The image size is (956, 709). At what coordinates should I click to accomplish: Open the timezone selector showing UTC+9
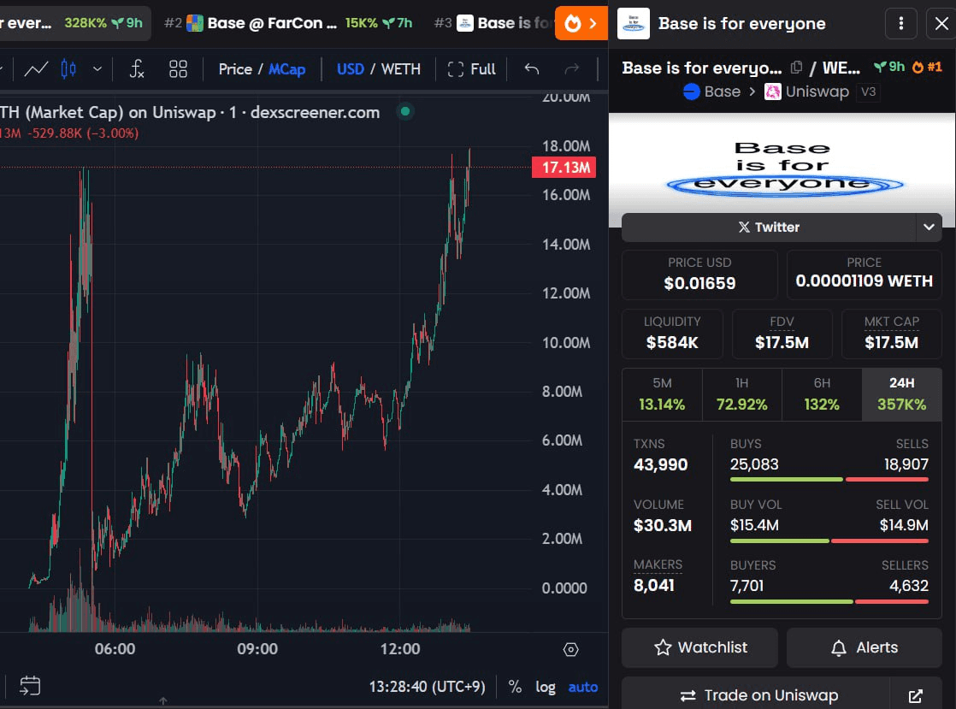click(x=427, y=687)
